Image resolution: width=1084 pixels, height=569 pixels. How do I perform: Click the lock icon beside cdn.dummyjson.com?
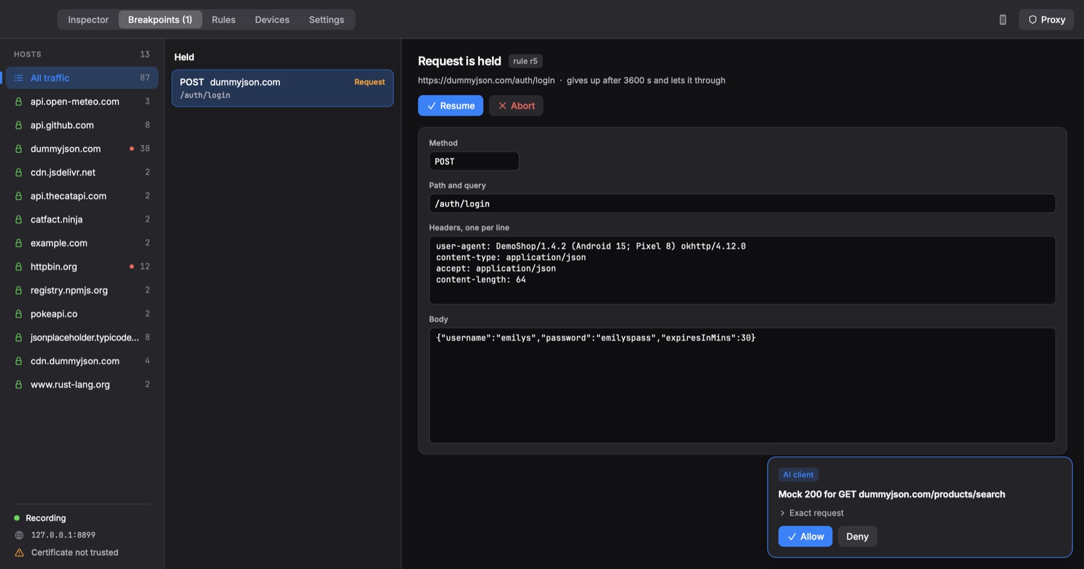point(19,361)
